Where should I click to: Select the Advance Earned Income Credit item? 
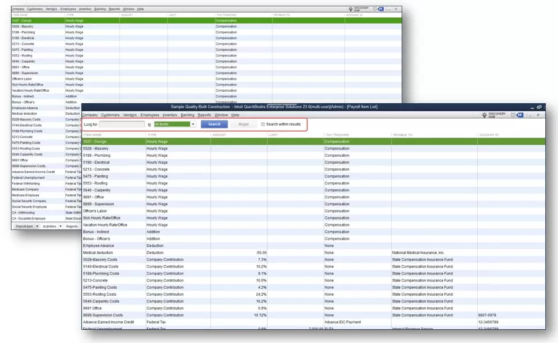[x=115, y=322]
